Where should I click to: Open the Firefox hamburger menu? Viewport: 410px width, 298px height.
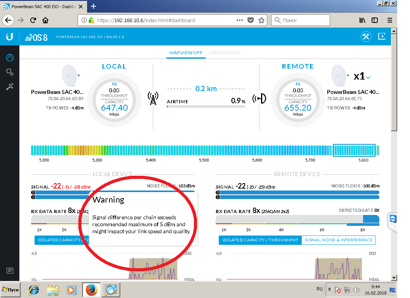tap(389, 20)
